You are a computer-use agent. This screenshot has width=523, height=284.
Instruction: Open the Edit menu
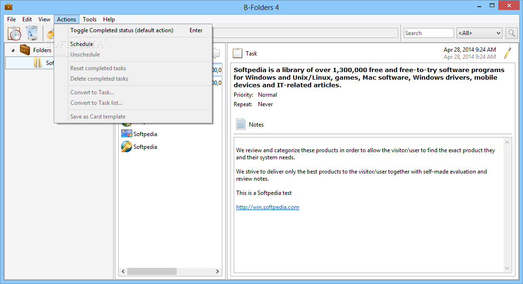pos(27,19)
